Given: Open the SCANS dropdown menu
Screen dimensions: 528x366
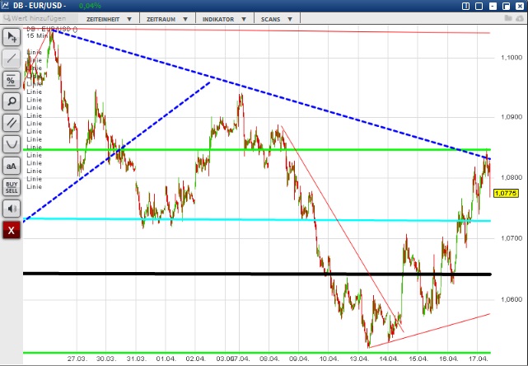Looking at the screenshot, I should [x=277, y=19].
